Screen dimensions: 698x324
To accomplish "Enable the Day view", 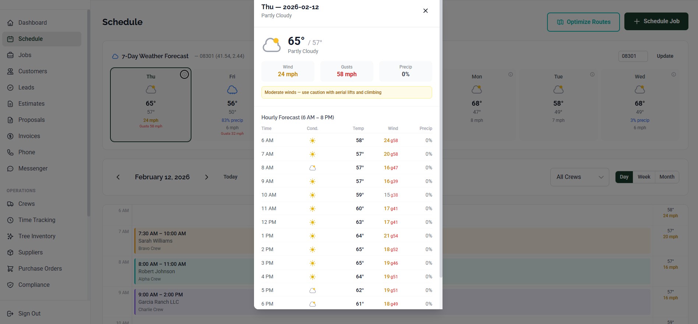I will [x=624, y=177].
